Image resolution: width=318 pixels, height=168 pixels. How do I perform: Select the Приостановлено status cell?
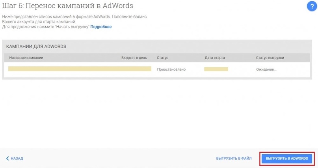pyautogui.click(x=171, y=69)
